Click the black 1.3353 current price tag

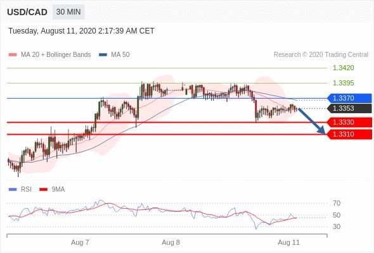tap(349, 109)
